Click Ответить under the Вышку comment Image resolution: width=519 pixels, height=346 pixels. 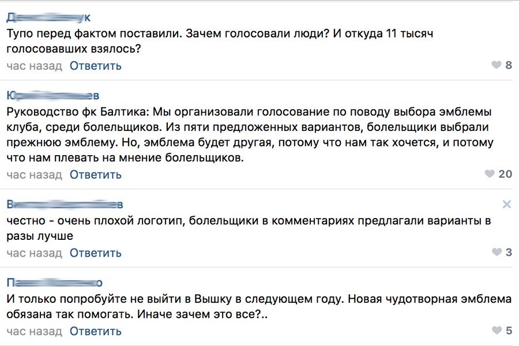[96, 331]
